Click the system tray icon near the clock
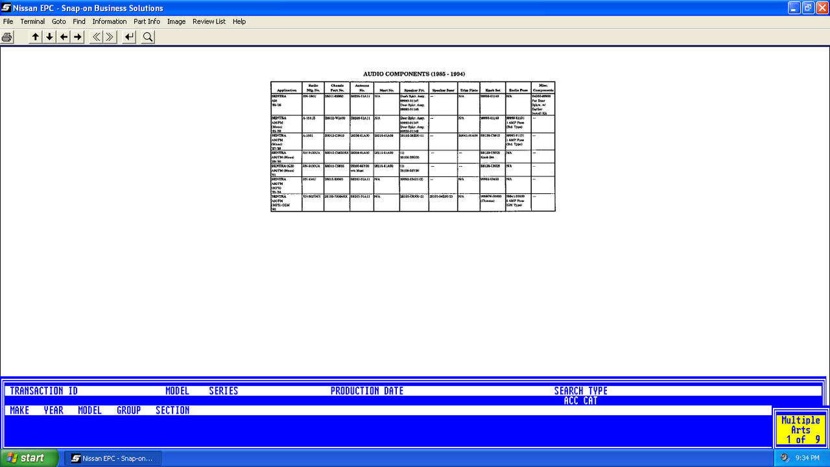 point(785,458)
